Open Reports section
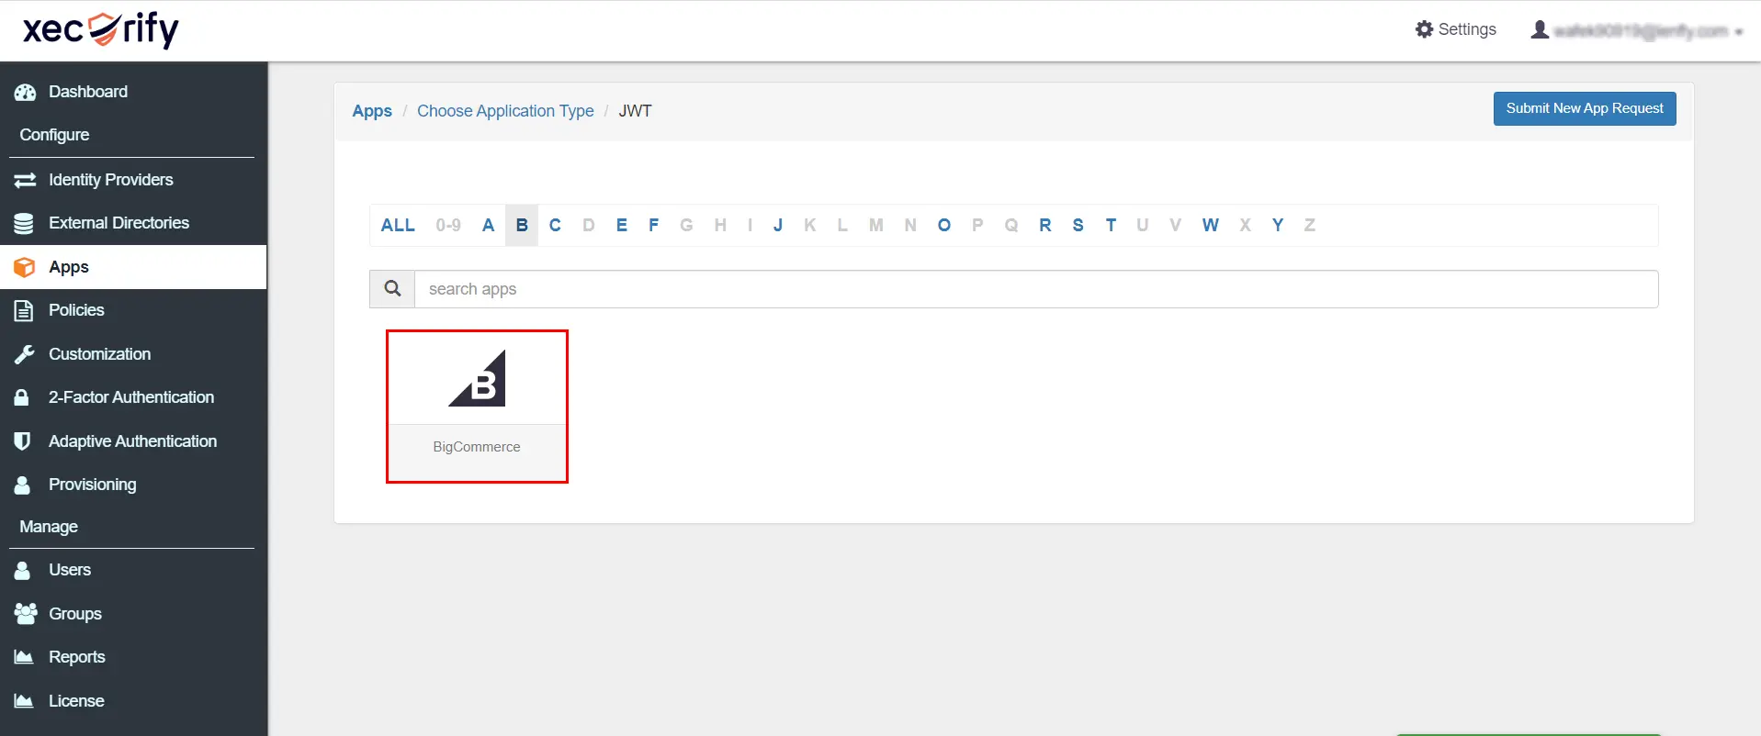 point(77,657)
